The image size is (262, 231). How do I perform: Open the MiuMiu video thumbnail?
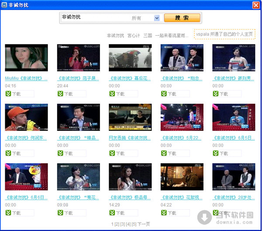26,58
